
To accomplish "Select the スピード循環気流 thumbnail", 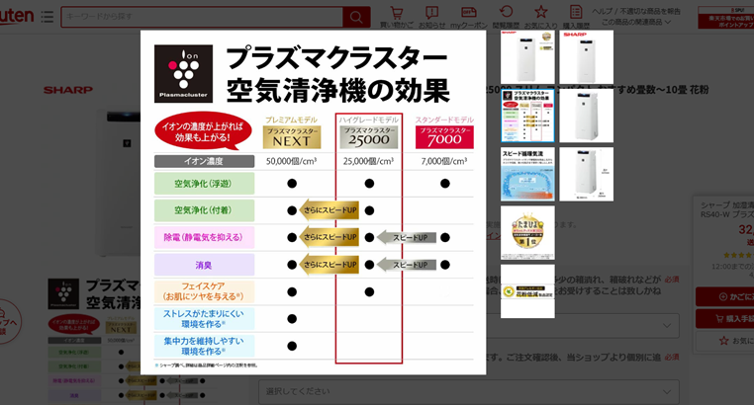I will pos(527,174).
